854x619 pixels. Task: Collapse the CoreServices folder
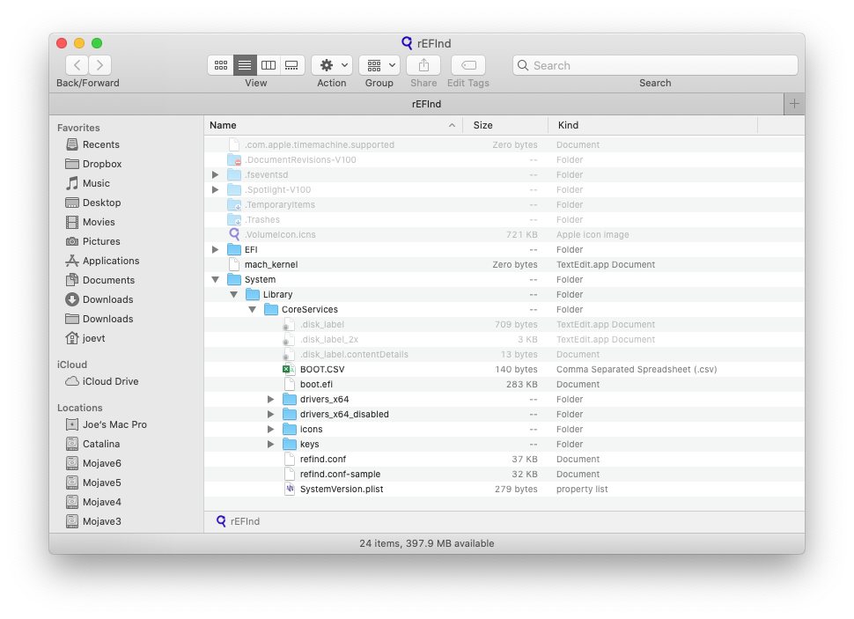pyautogui.click(x=252, y=310)
